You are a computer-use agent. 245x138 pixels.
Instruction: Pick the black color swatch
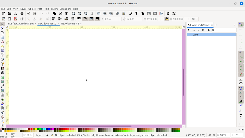coord(3,129)
